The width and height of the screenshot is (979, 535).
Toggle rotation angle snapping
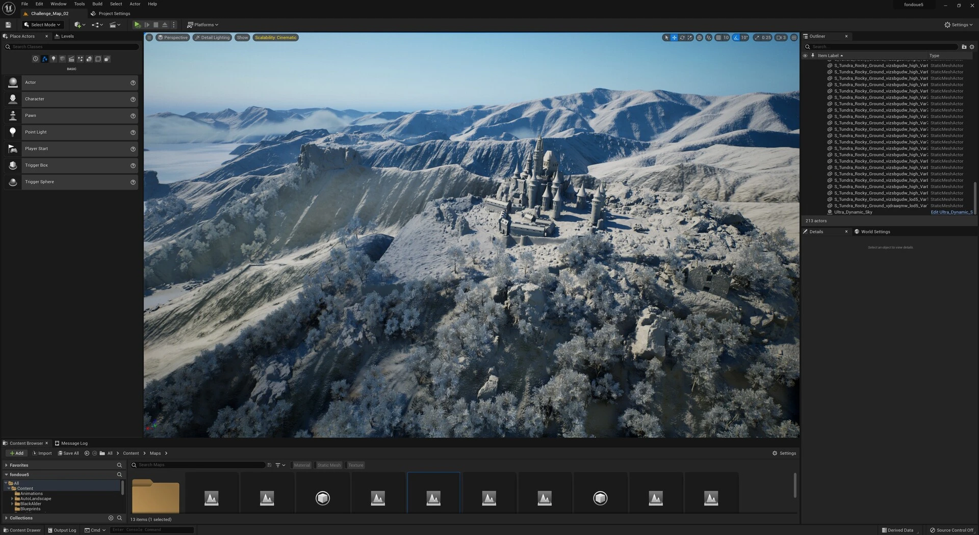pyautogui.click(x=736, y=38)
